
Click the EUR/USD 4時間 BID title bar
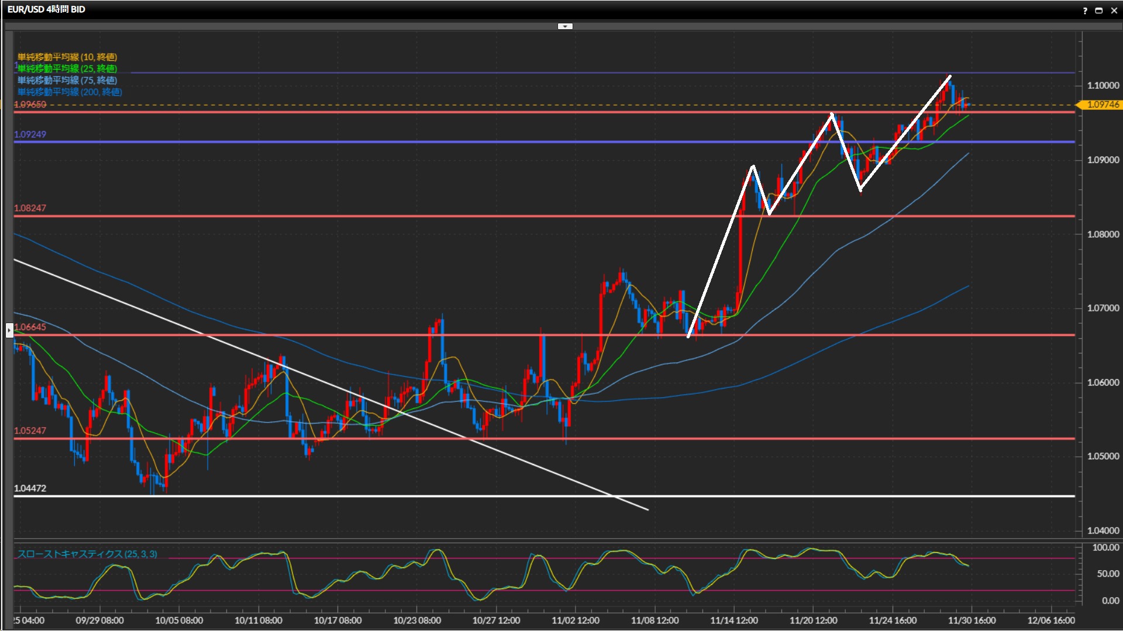click(x=47, y=9)
